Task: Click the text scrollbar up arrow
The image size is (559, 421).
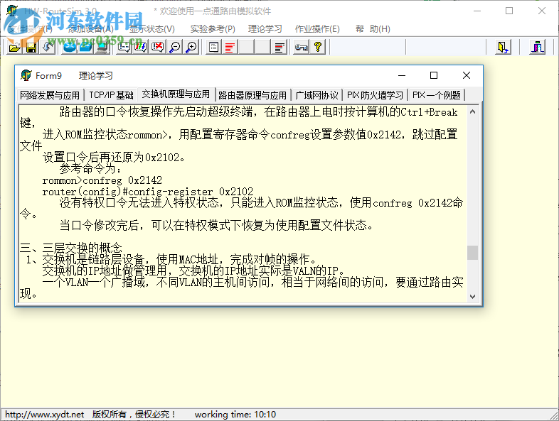Action: tap(472, 111)
